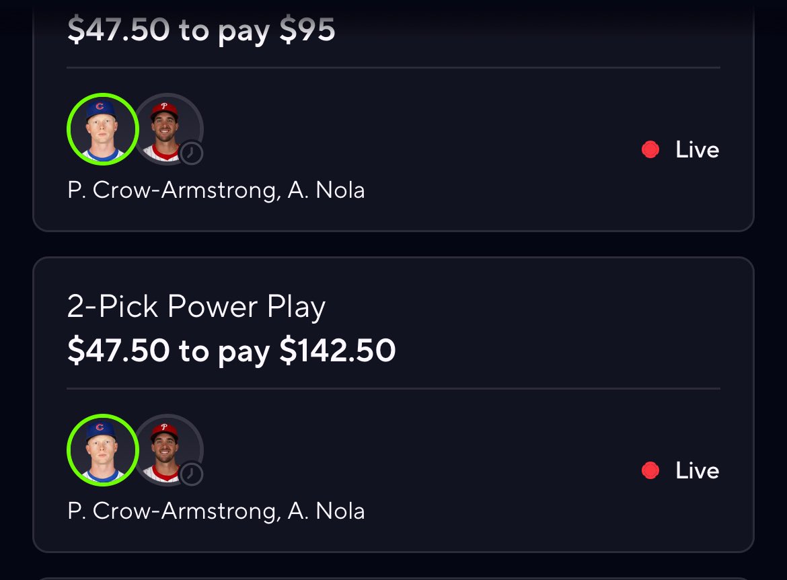This screenshot has width=787, height=580.
Task: Open Crow-Armstrong's avatar in the 2-Pick Power Play card
Action: coord(102,450)
